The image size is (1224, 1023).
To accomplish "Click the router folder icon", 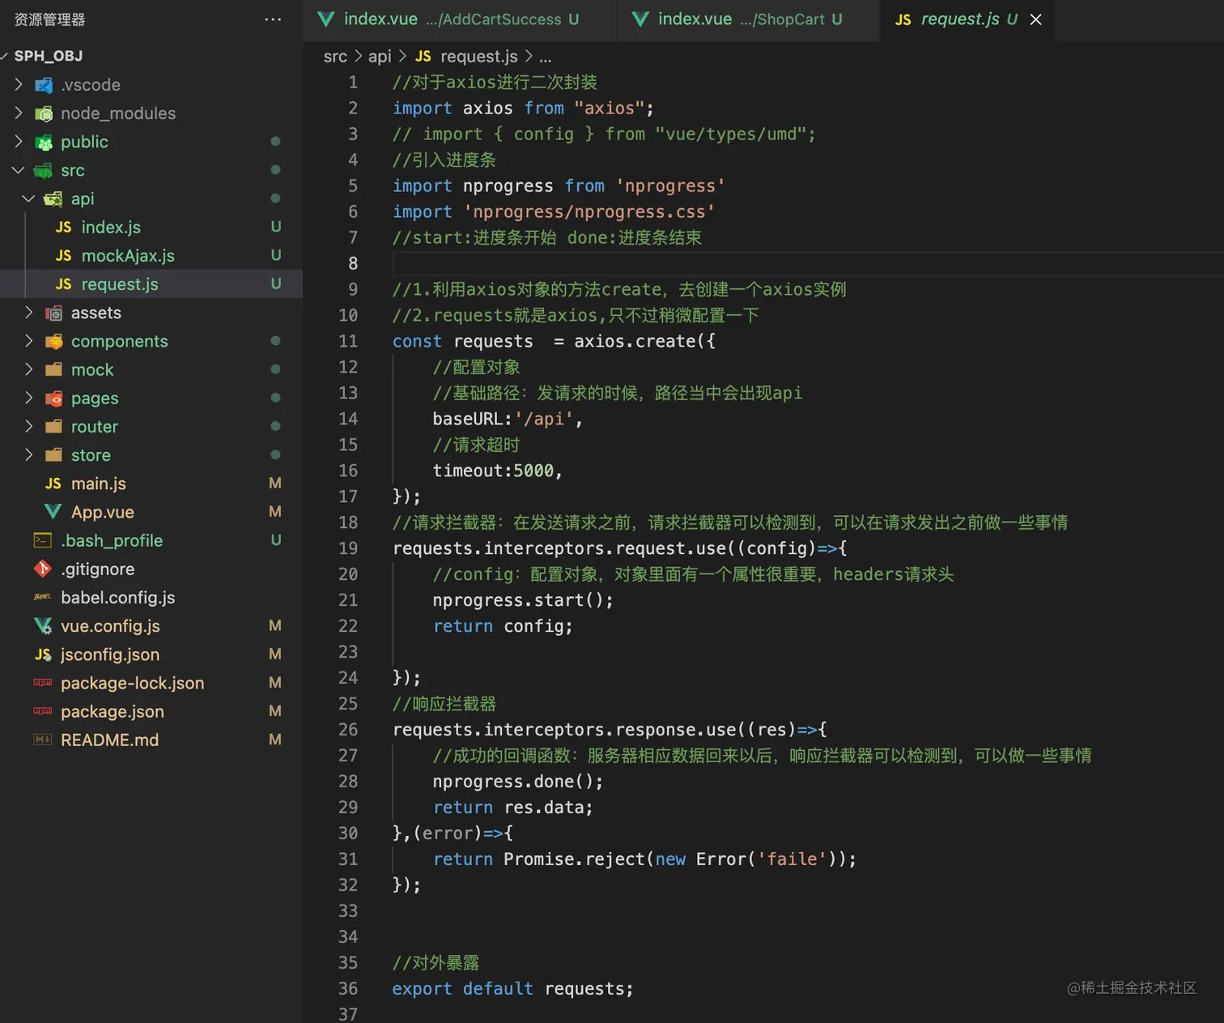I will (53, 427).
